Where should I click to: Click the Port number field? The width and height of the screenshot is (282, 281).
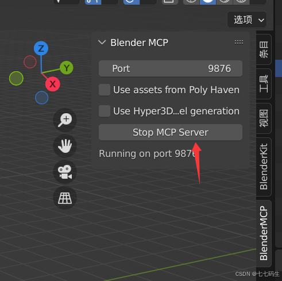(171, 68)
